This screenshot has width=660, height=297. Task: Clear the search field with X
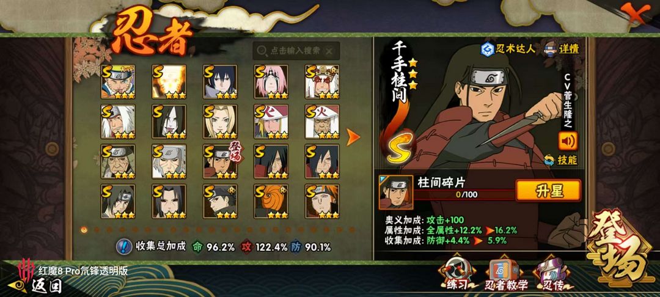pos(329,51)
